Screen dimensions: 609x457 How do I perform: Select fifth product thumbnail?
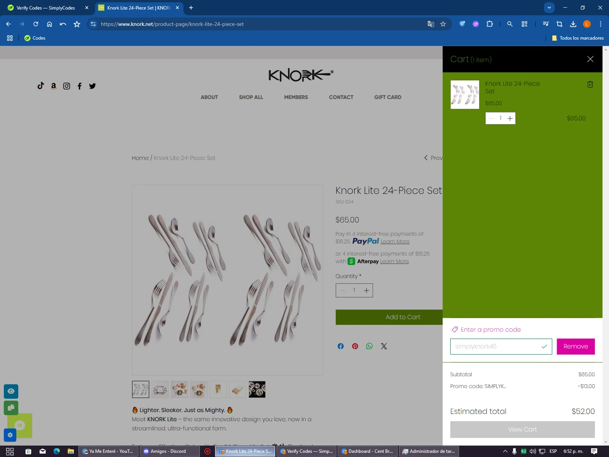(218, 389)
